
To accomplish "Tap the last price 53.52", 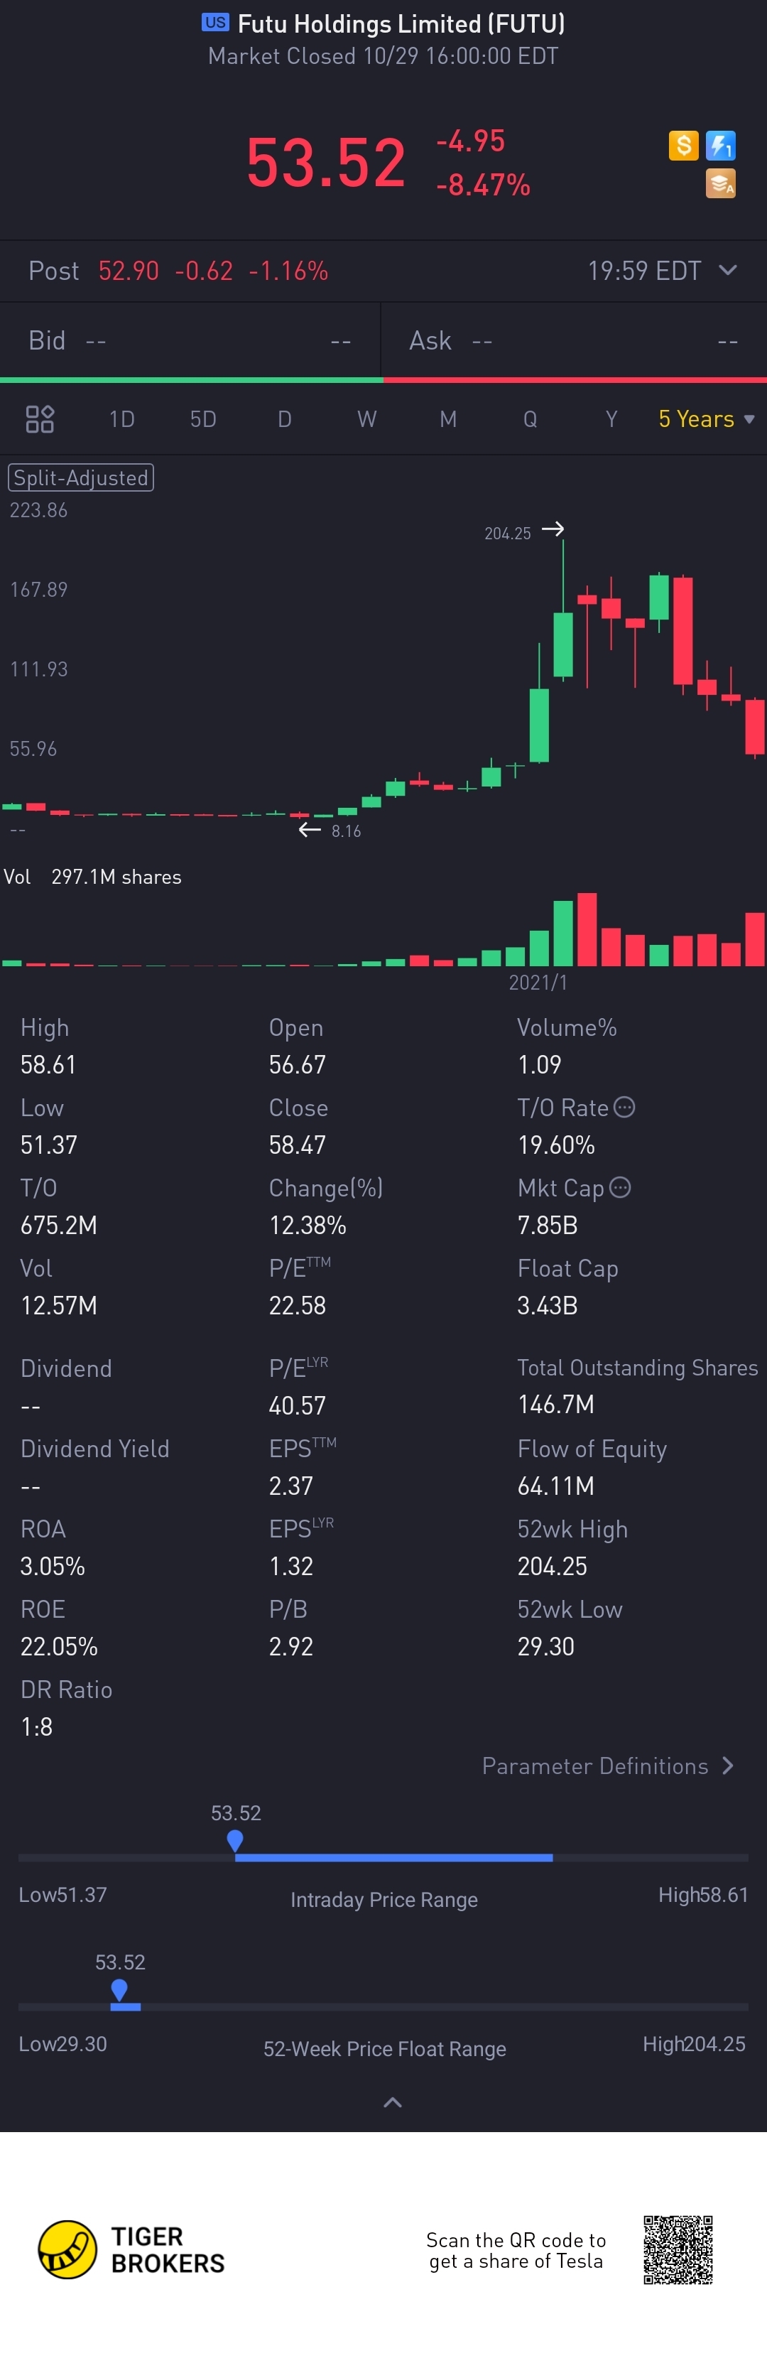I will click(326, 163).
